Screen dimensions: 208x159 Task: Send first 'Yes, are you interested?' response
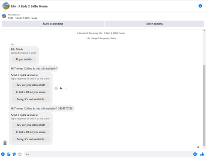coord(31,85)
